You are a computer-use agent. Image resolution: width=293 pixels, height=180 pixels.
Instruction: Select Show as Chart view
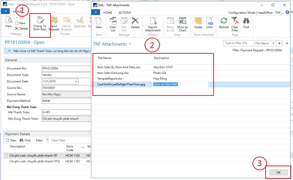pyautogui.click(x=182, y=24)
